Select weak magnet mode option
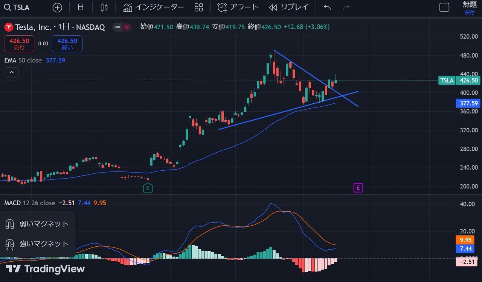Image resolution: width=482 pixels, height=282 pixels. click(37, 224)
